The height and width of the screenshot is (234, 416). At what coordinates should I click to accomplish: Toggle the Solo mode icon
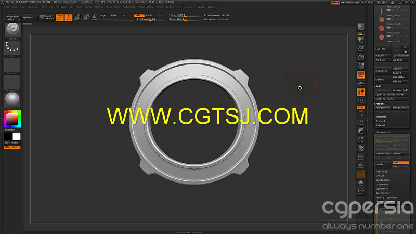(361, 183)
